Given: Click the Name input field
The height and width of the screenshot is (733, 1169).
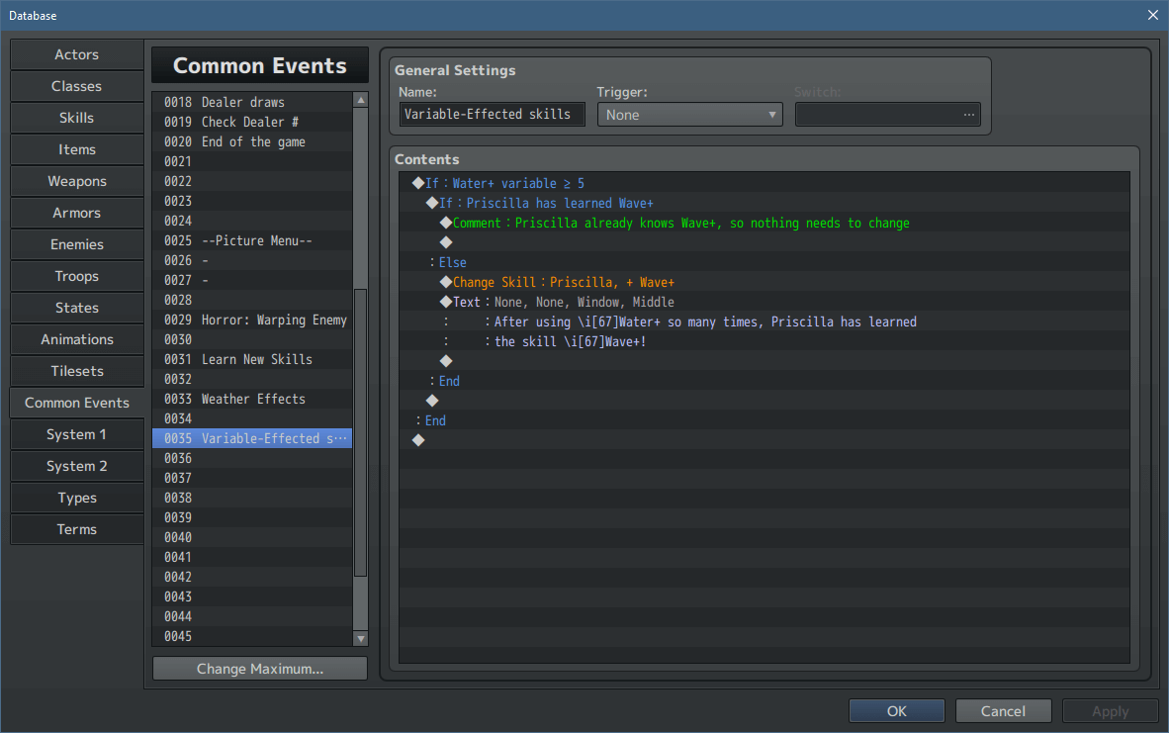Looking at the screenshot, I should pos(493,114).
